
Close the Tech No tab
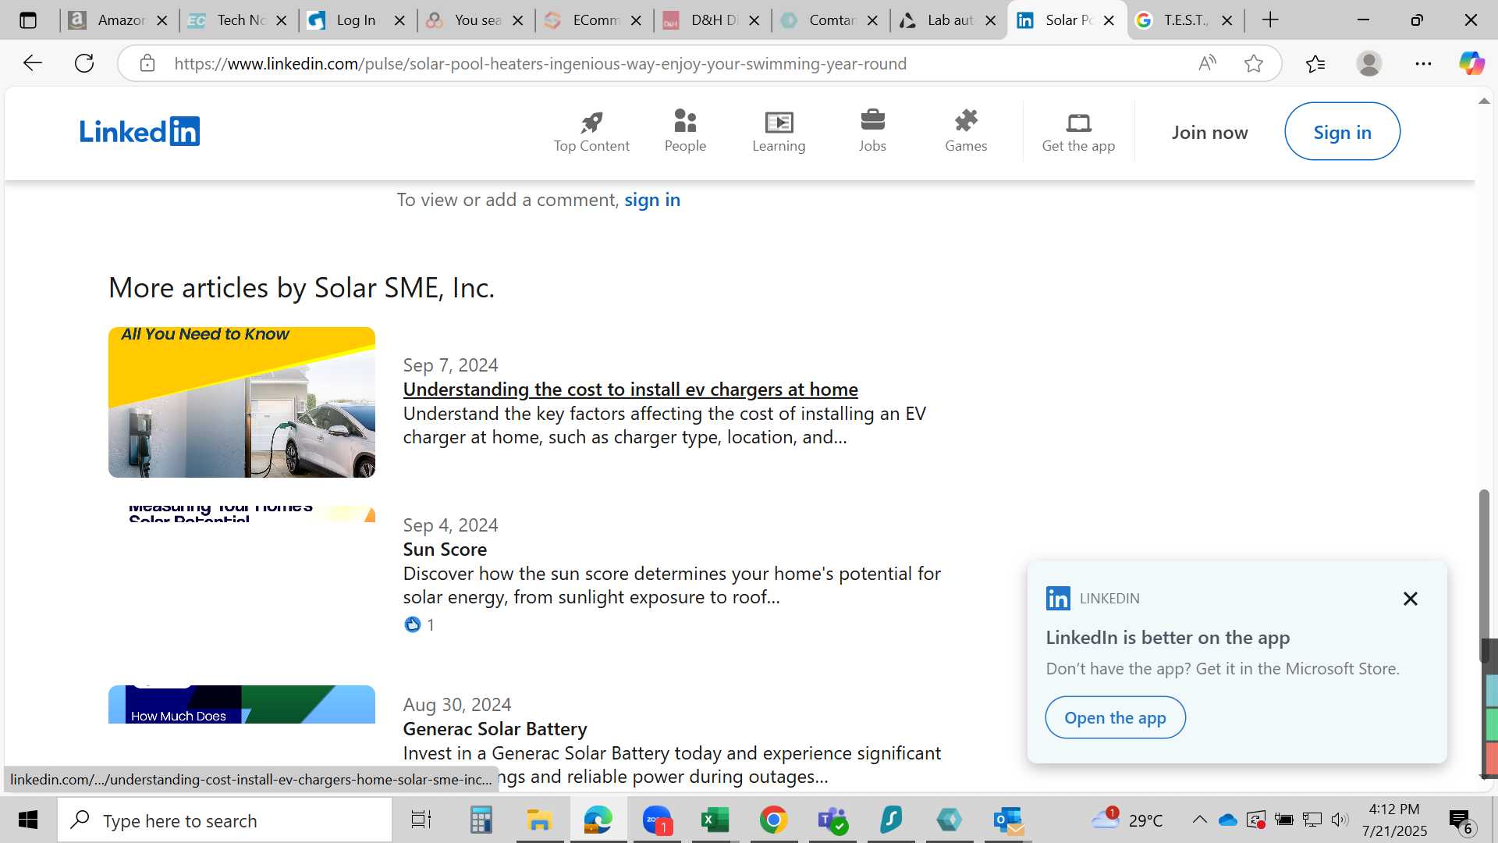[282, 21]
